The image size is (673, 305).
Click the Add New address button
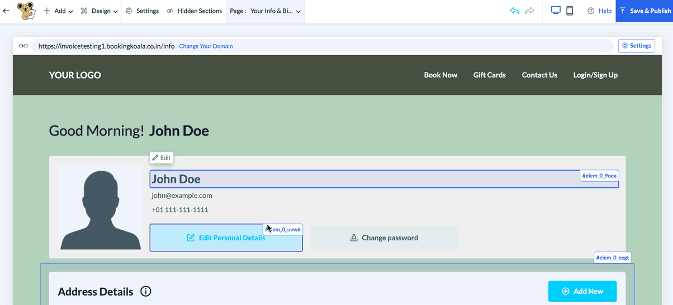click(x=582, y=291)
